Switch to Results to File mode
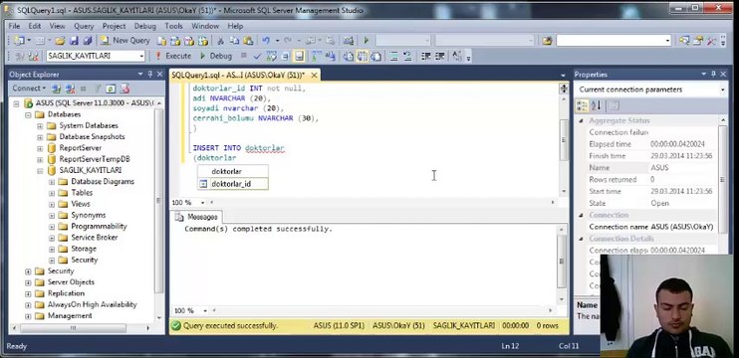Image resolution: width=739 pixels, height=358 pixels. pyautogui.click(x=375, y=56)
